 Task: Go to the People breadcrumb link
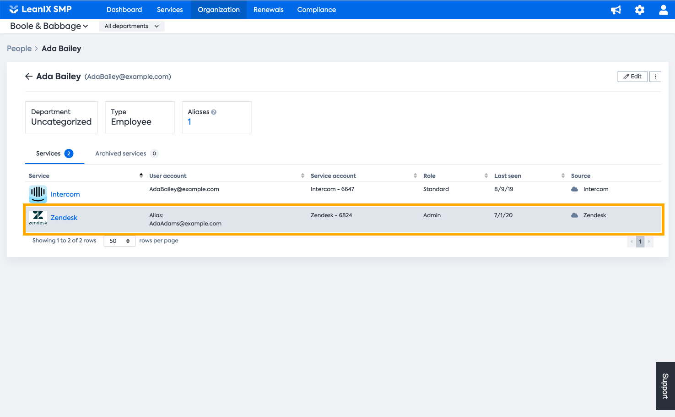[x=19, y=49]
